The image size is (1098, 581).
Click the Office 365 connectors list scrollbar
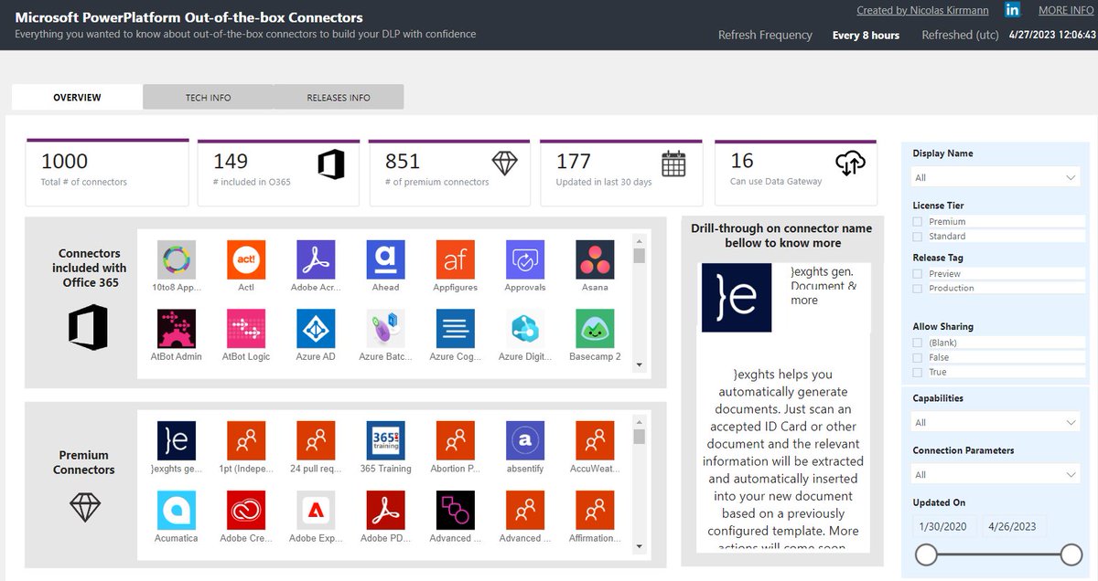coord(640,256)
